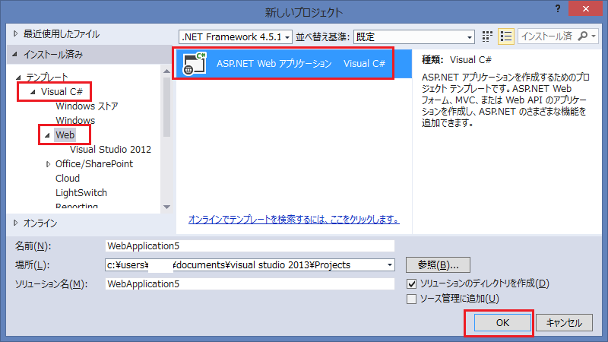Select Office/SharePoint category label
This screenshot has height=342, width=608.
93,164
